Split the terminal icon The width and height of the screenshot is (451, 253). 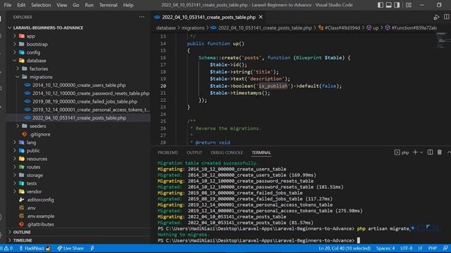[430, 153]
